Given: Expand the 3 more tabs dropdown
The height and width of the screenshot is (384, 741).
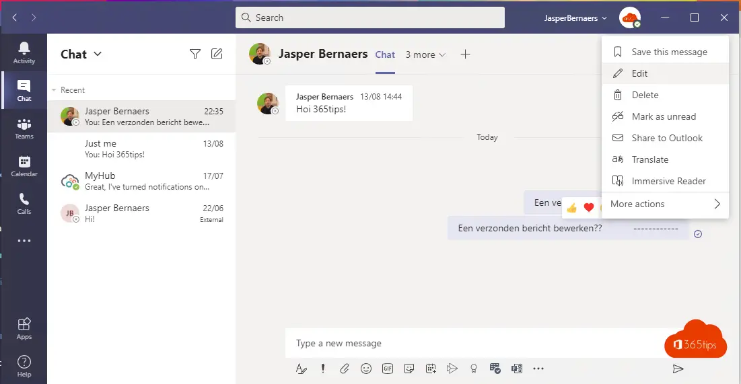Looking at the screenshot, I should [425, 54].
